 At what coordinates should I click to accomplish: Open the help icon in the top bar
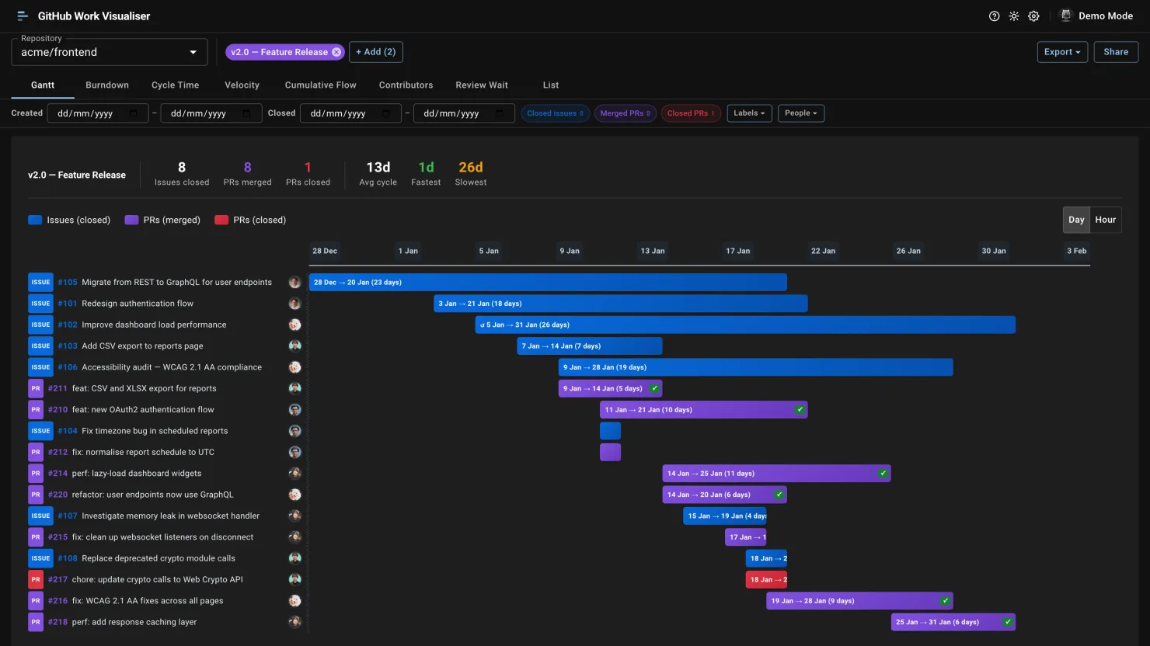click(994, 16)
